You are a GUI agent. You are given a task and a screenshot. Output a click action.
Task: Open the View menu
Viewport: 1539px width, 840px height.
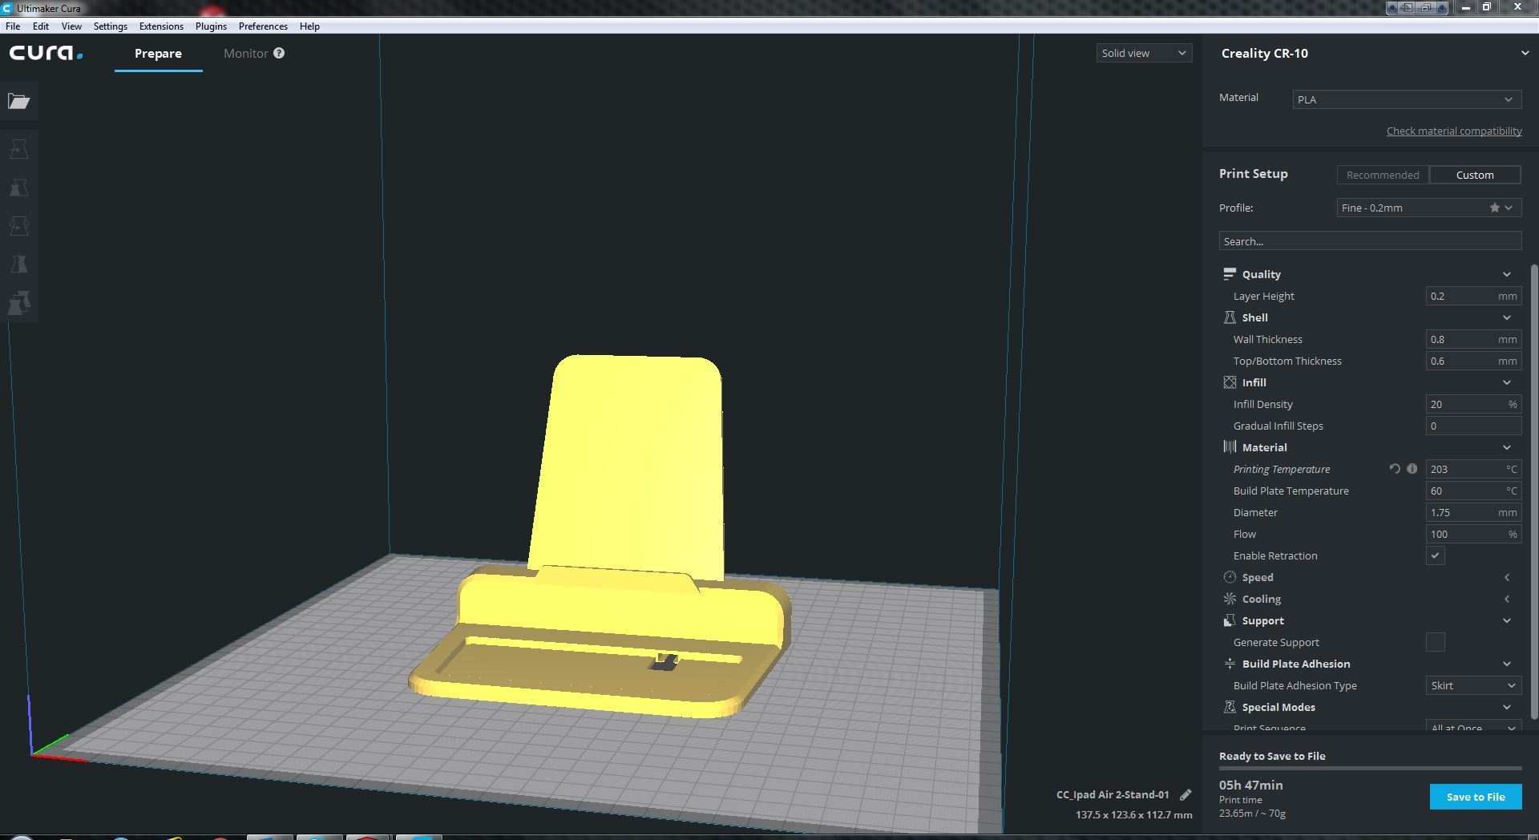point(71,26)
